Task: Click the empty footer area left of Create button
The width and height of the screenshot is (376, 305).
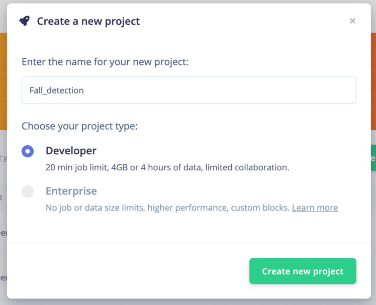Action: 126,271
